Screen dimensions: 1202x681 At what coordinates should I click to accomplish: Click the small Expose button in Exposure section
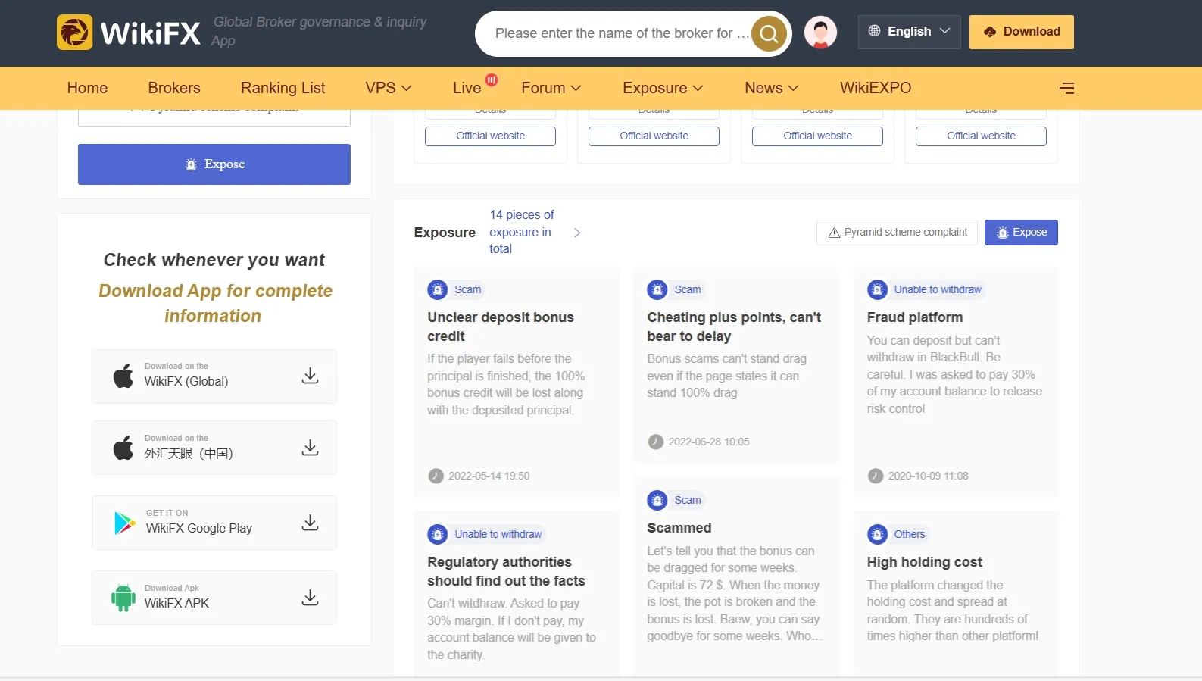1021,233
